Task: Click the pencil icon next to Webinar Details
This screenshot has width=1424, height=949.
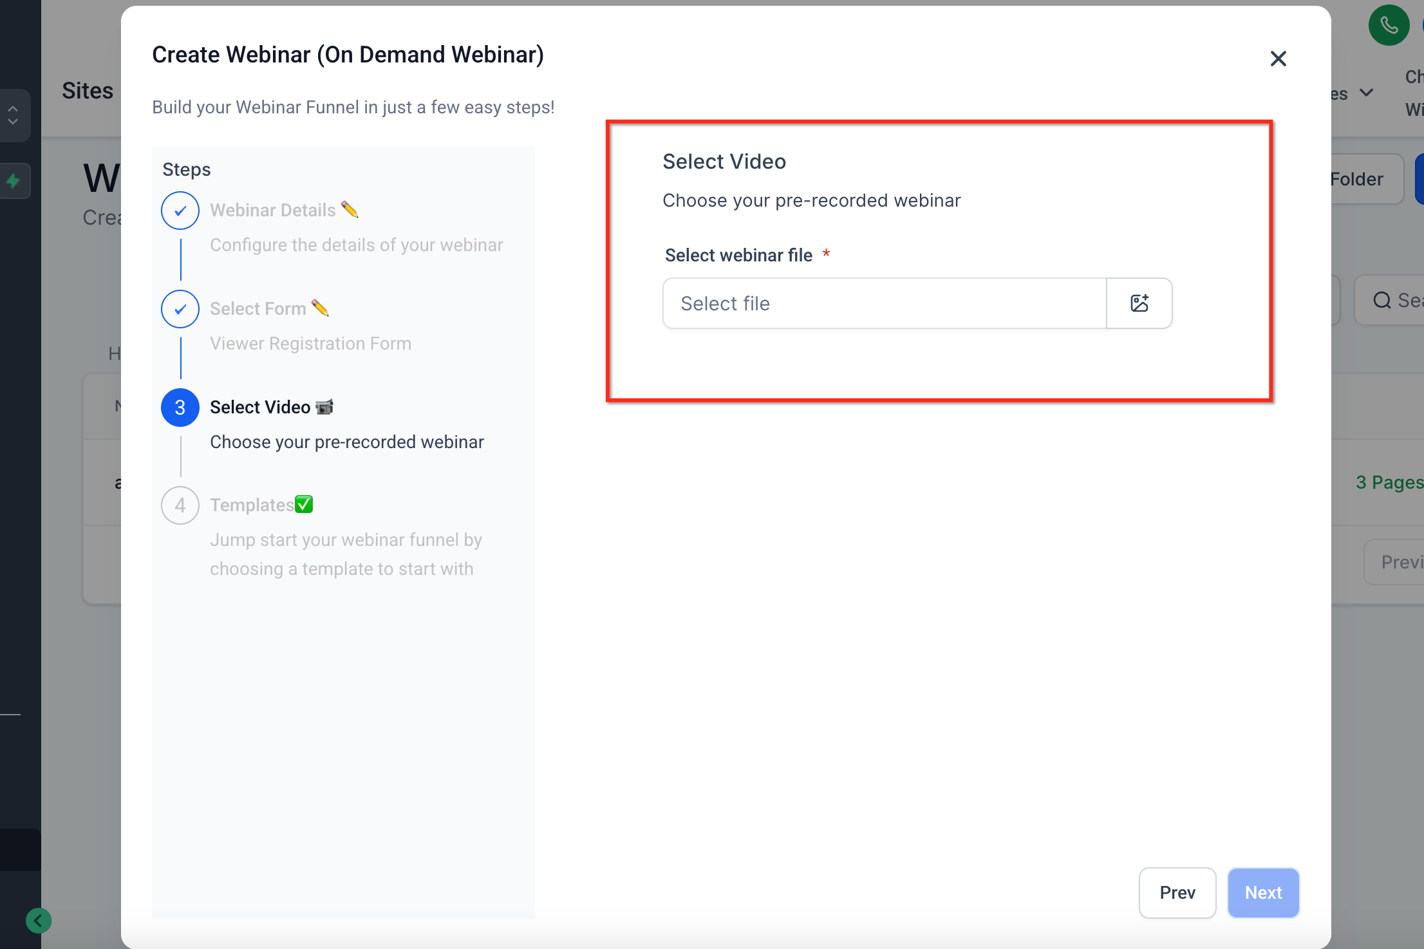Action: coord(350,210)
